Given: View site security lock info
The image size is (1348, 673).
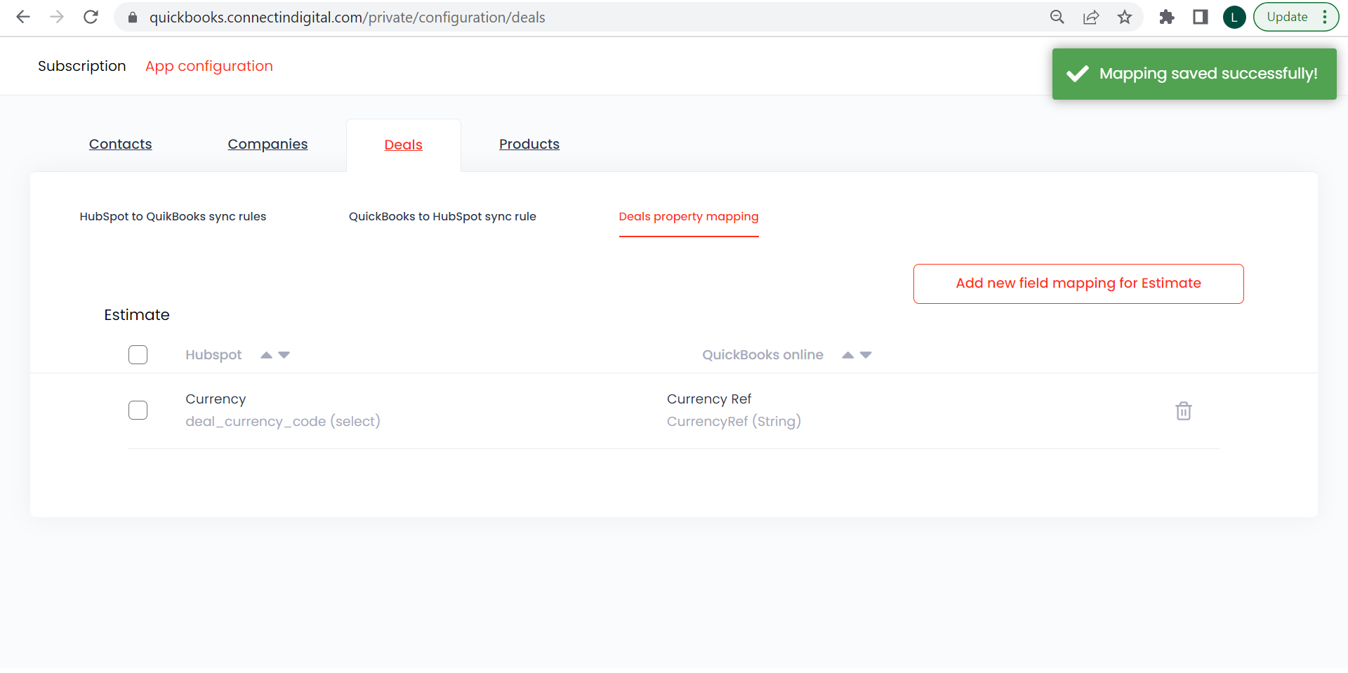Looking at the screenshot, I should 133,18.
